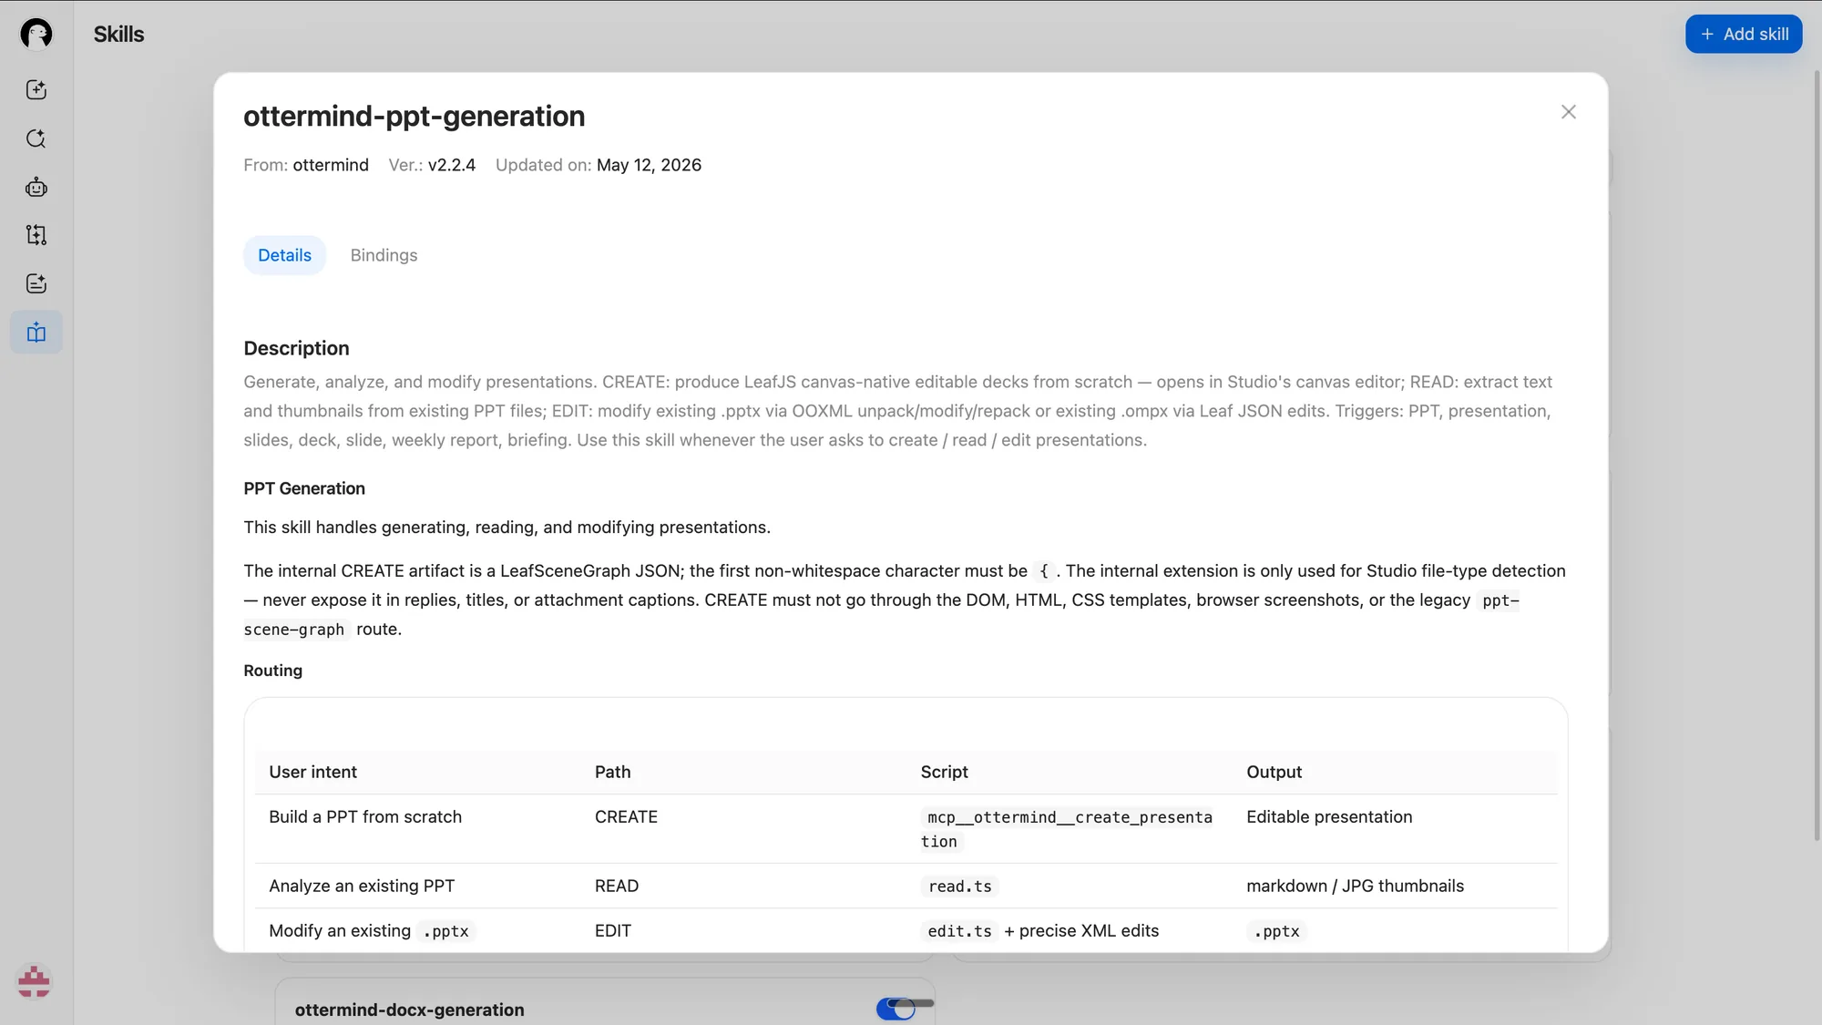This screenshot has width=1822, height=1025.
Task: Click the 'Analyze an existing PPT' cell
Action: click(x=362, y=886)
